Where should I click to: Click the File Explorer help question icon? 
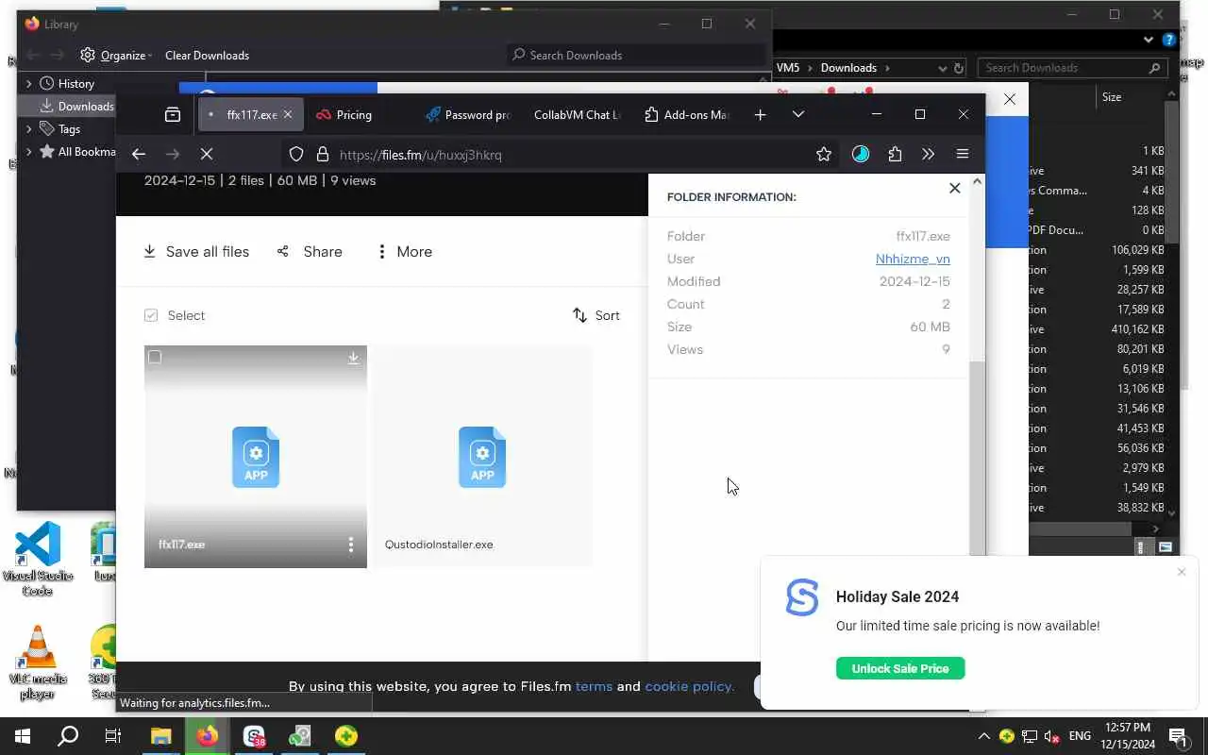point(1169,40)
